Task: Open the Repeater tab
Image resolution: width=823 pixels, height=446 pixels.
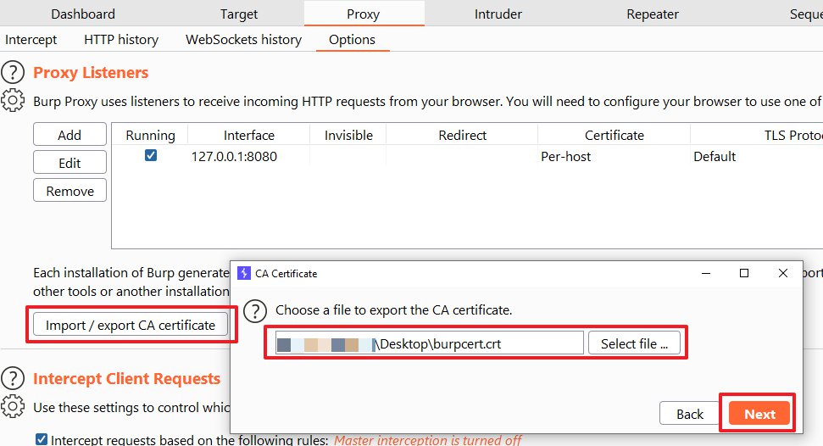Action: tap(652, 14)
